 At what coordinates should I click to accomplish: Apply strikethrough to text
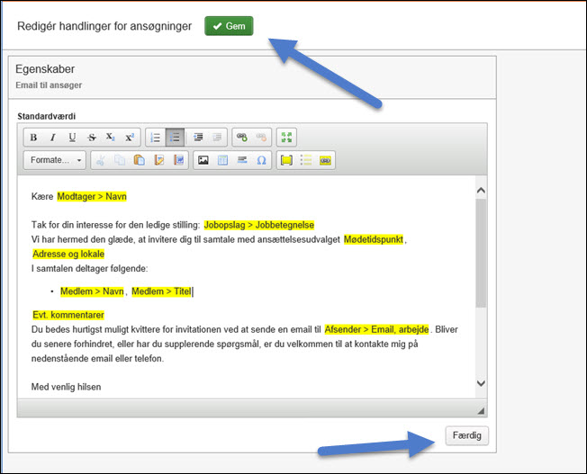pyautogui.click(x=92, y=138)
